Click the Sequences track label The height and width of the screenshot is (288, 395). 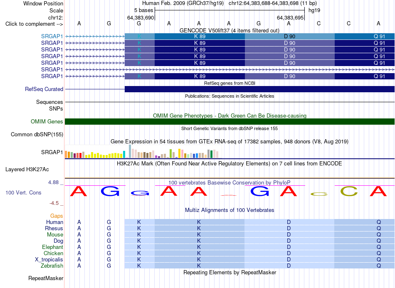click(49, 102)
